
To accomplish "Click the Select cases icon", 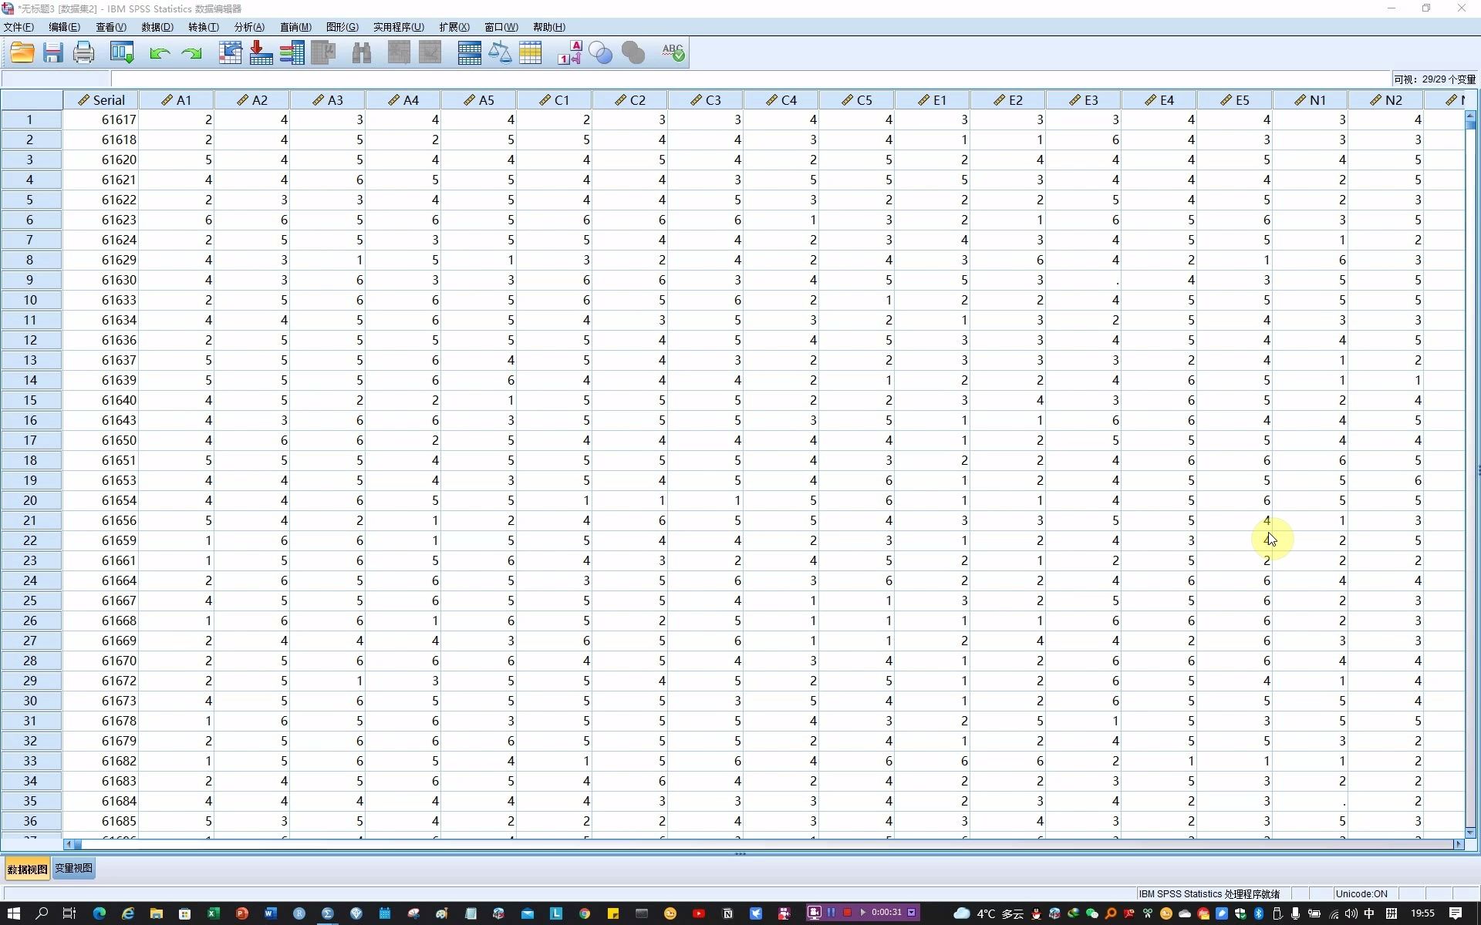I will [x=531, y=52].
